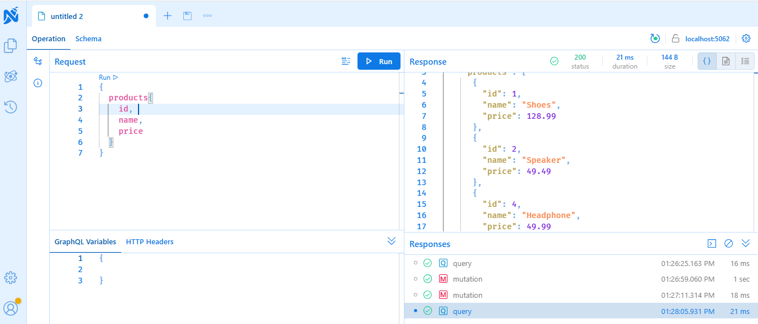Click the green success checkmark by status
Image resolution: width=758 pixels, height=324 pixels.
point(554,61)
